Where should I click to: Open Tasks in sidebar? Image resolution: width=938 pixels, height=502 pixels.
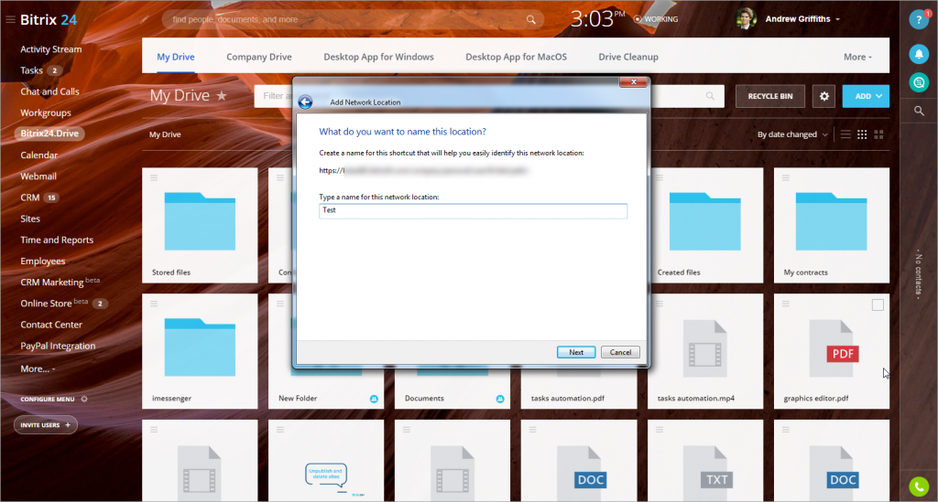31,70
